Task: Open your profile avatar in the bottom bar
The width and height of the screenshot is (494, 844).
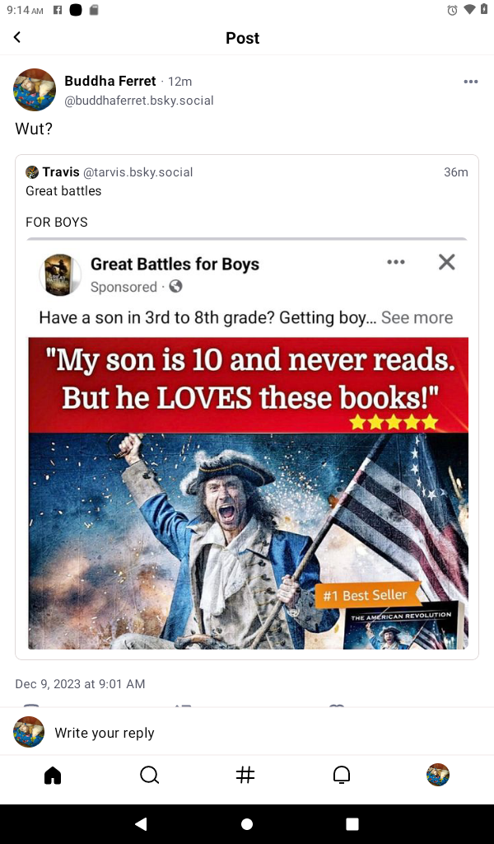Action: [x=437, y=775]
